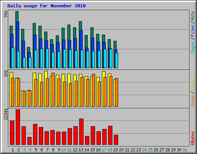Select green day 24 label
The height and width of the screenshot is (154, 197).
(144, 150)
